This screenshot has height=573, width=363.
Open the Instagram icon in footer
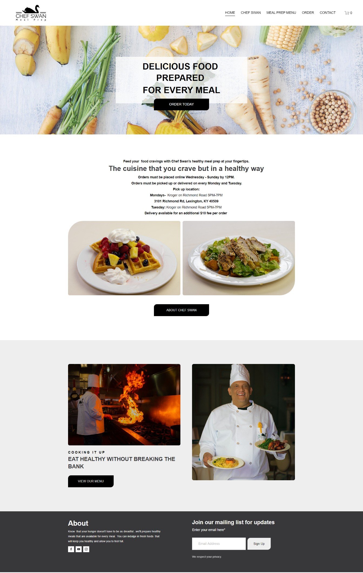point(86,549)
